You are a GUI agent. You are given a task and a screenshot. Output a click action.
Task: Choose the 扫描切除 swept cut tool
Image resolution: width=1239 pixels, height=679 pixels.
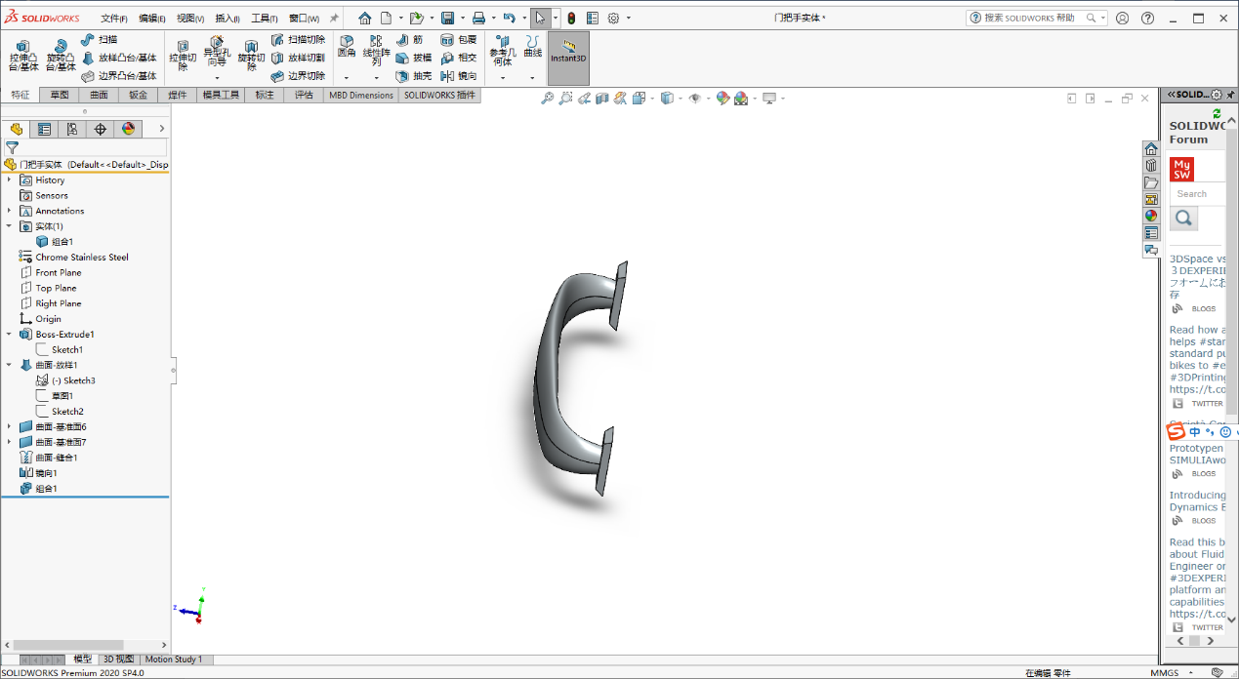tap(298, 40)
